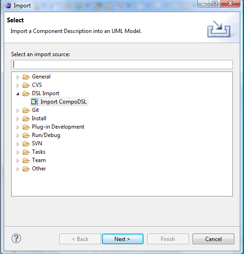This screenshot has height=254, width=244.
Task: Click the Eclipse logo in title bar
Action: point(8,6)
